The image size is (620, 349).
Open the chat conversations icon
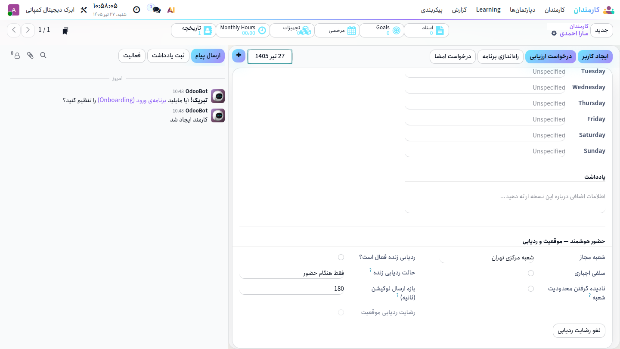tap(156, 10)
